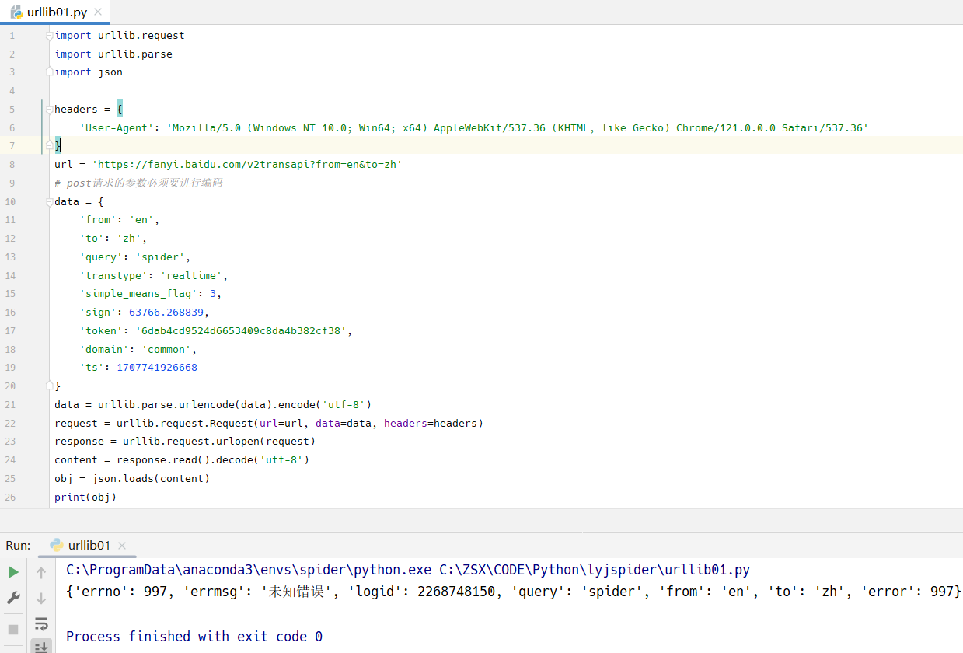The image size is (963, 653).
Task: Click the 'simple_means_flag' key
Action: (138, 294)
